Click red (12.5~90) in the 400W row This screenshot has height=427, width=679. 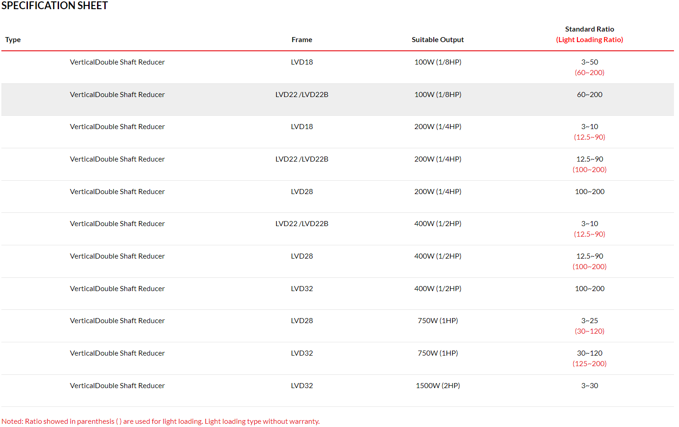click(589, 234)
